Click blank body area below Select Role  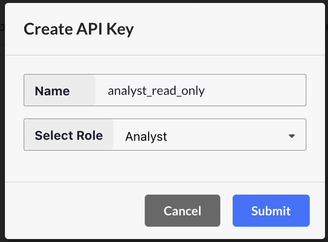(163, 166)
